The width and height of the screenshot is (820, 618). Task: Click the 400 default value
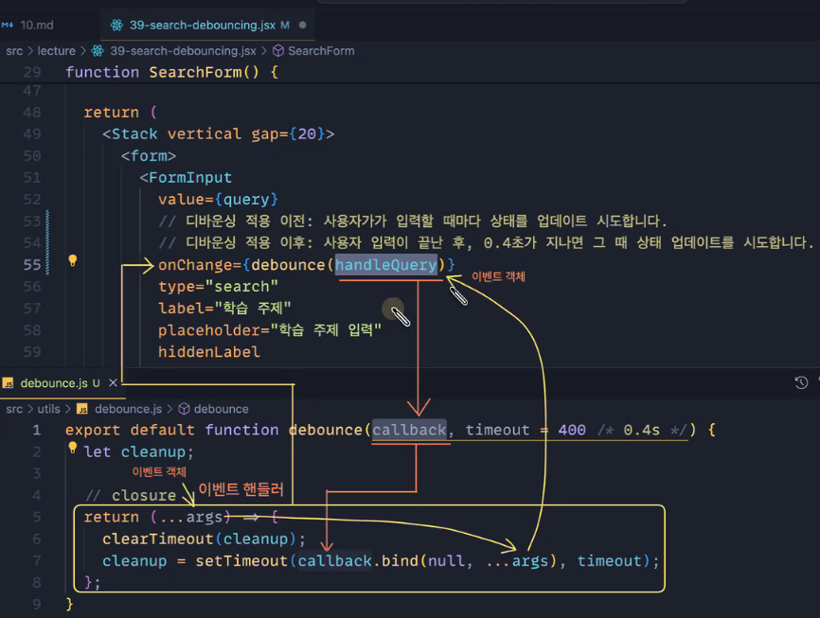pyautogui.click(x=572, y=430)
